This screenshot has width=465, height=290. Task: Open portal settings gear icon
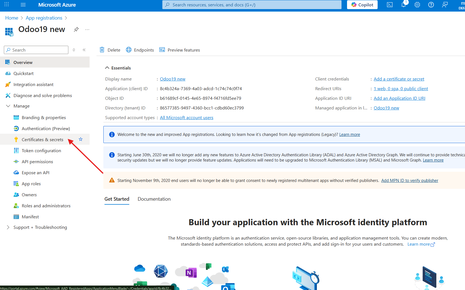point(417,5)
